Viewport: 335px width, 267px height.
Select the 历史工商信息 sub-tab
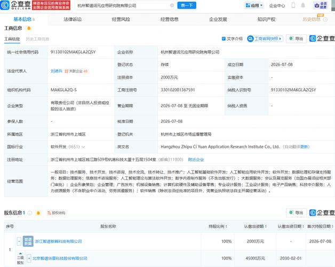37,39
